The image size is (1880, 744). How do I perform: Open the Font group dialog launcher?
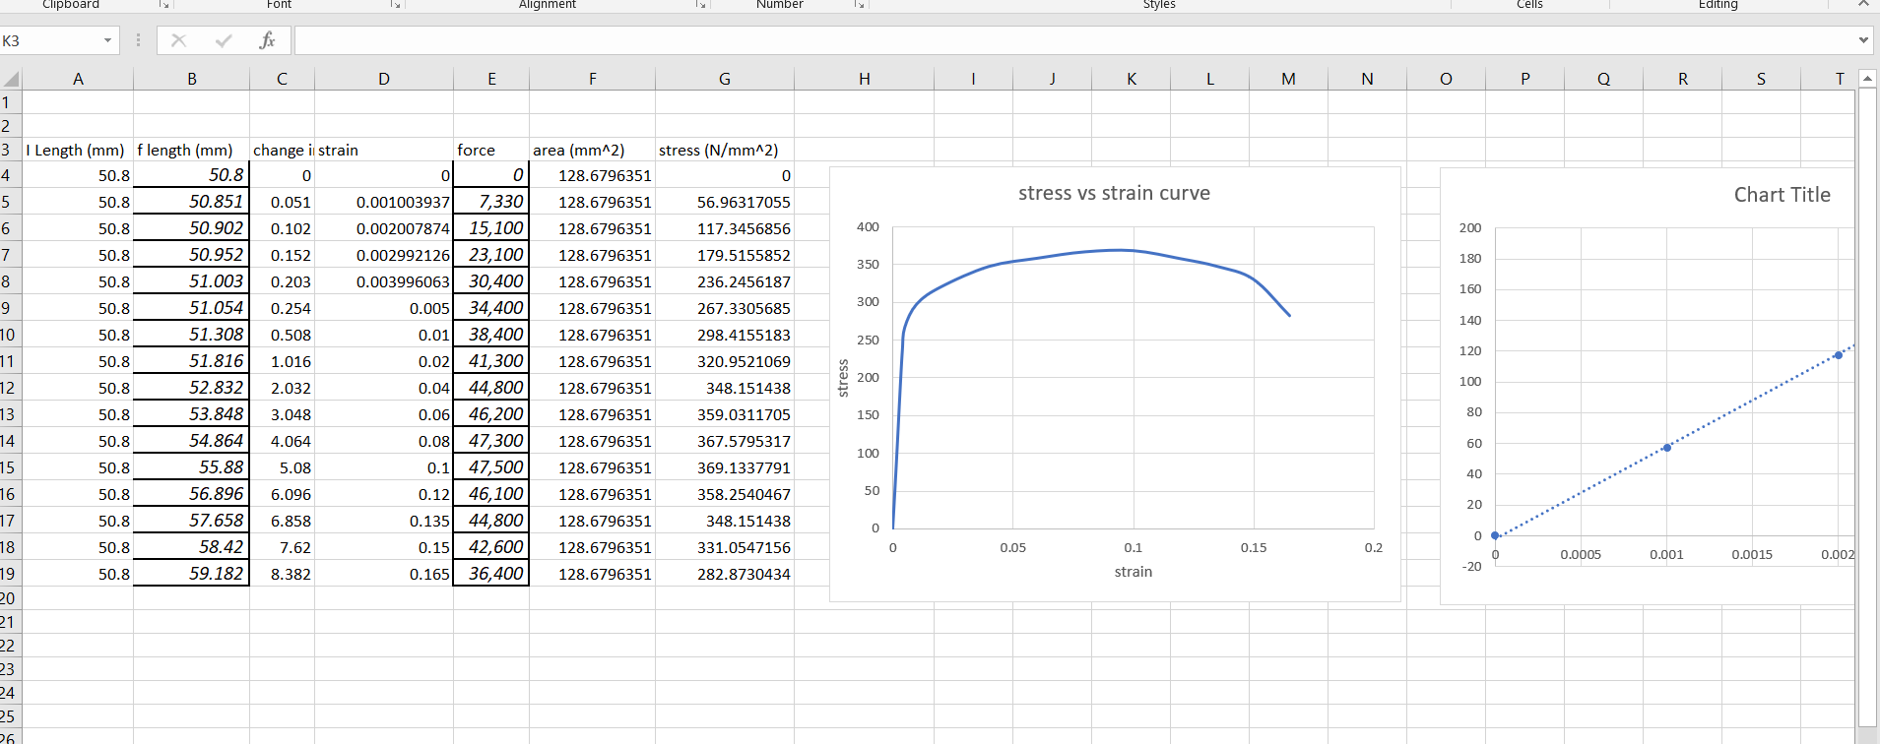(395, 5)
